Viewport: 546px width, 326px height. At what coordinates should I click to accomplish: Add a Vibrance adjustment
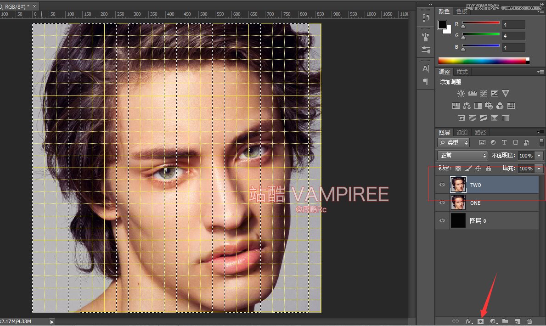(506, 93)
